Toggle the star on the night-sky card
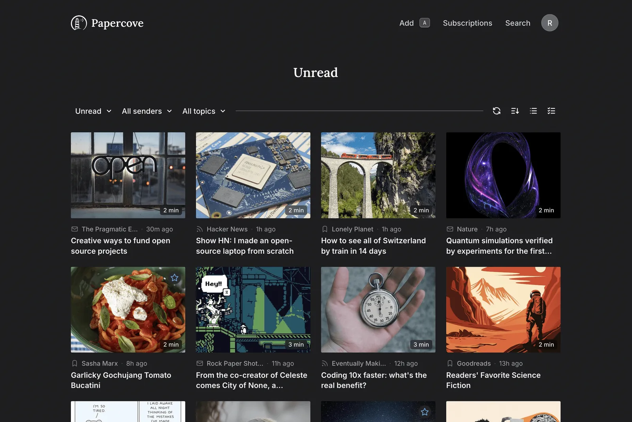This screenshot has height=422, width=632. pos(425,412)
